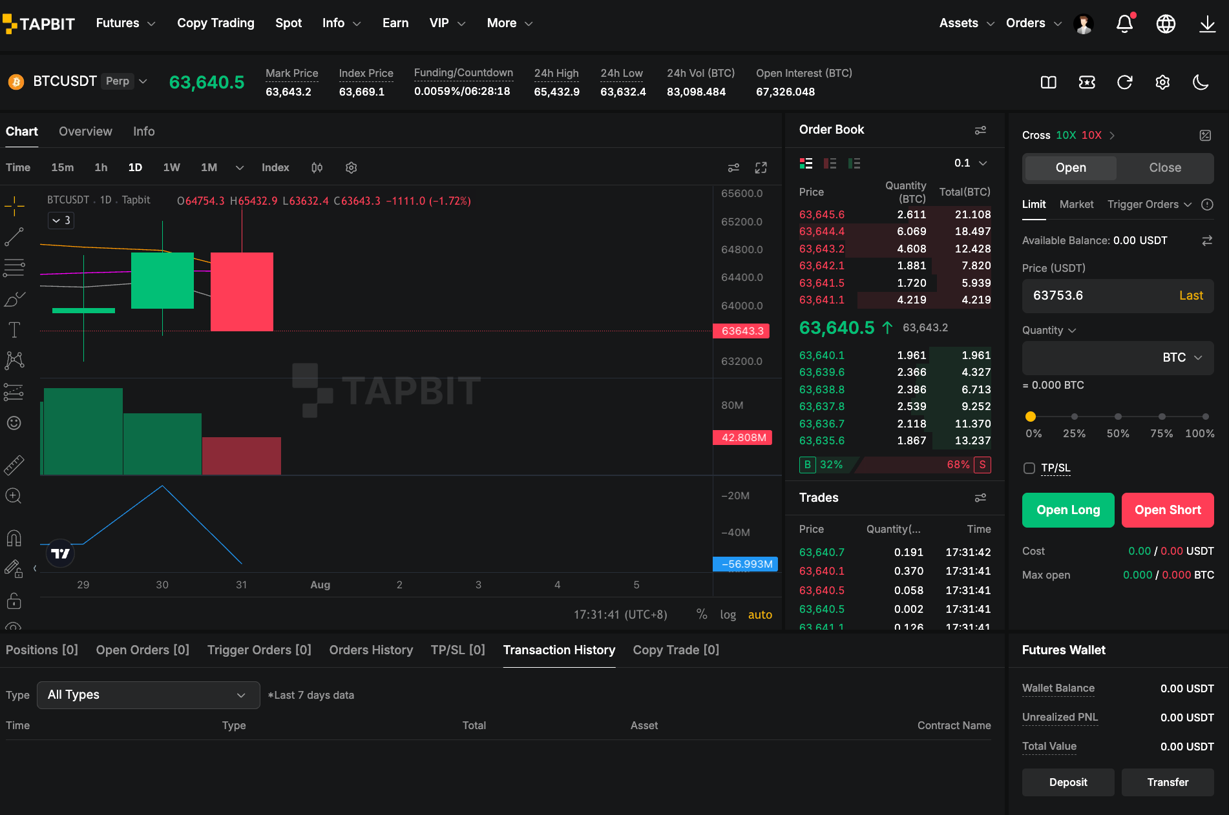
Task: Click the Price (USDT) input field
Action: (x=1118, y=296)
